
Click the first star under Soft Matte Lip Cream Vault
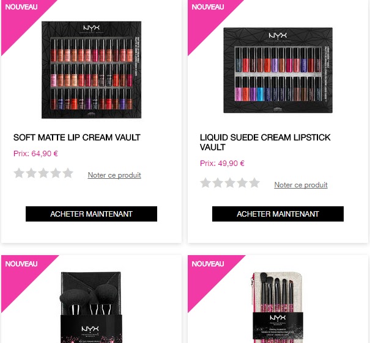click(x=19, y=173)
